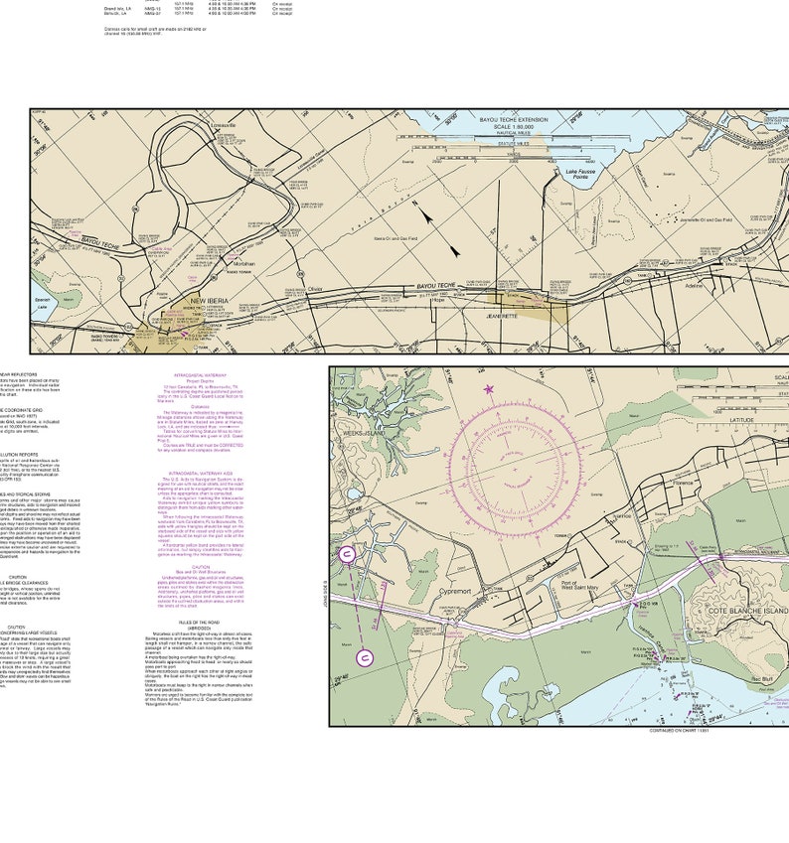The height and width of the screenshot is (843, 789).
Task: Select the NEW IBERIA city label
Action: (210, 301)
